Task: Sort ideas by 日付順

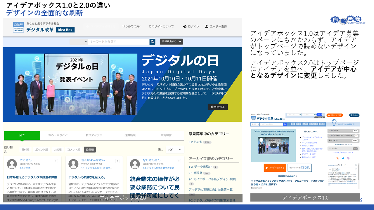Action: pyautogui.click(x=25, y=150)
